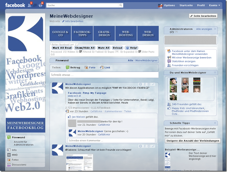227x172 pixels.
Task: Open FACEBOOK-TIPPS tab
Action: pyautogui.click(x=82, y=34)
